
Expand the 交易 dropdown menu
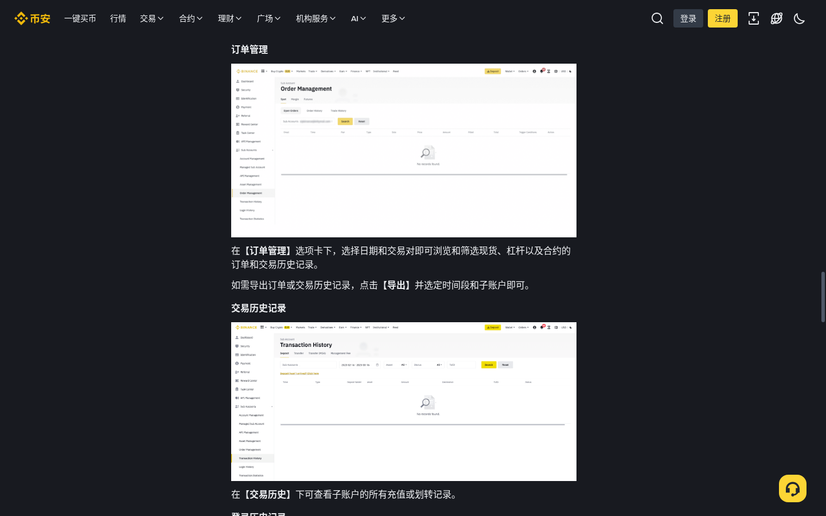pos(152,18)
